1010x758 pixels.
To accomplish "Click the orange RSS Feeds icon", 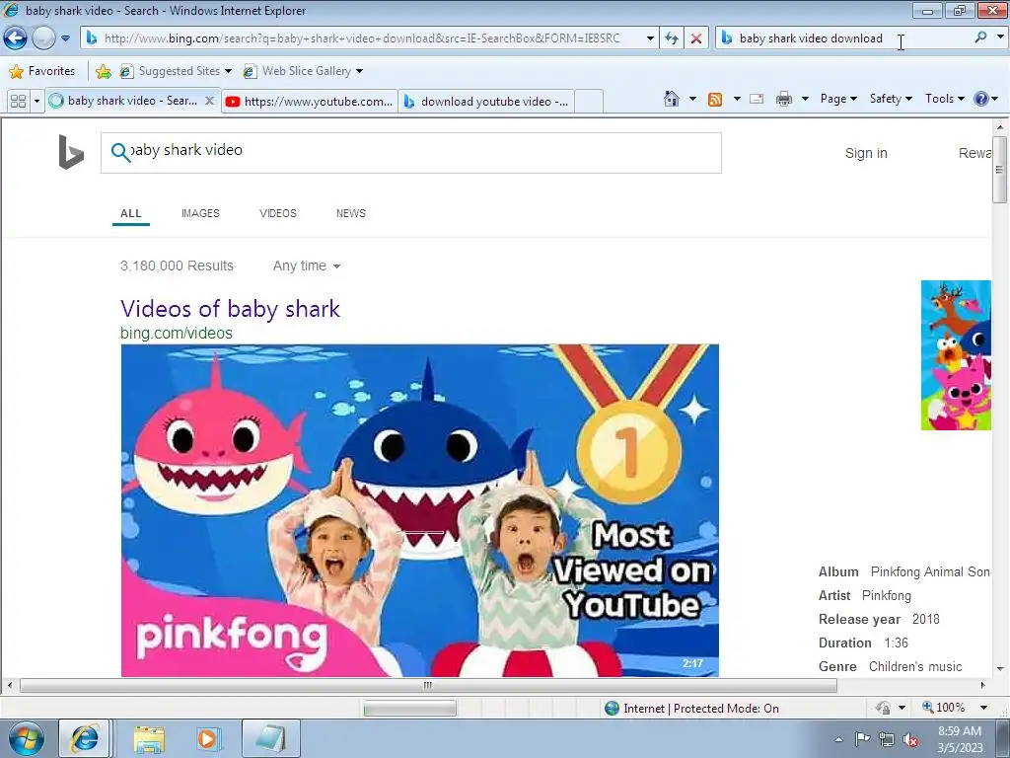I will pyautogui.click(x=715, y=99).
